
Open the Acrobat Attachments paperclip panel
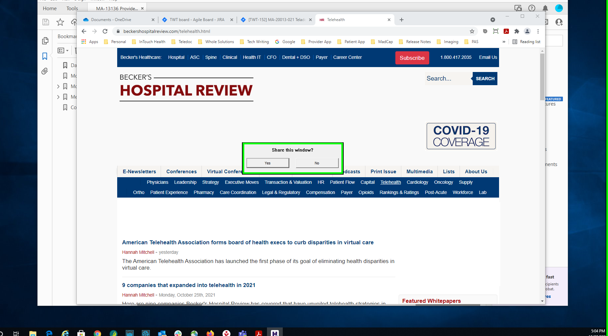pos(45,71)
